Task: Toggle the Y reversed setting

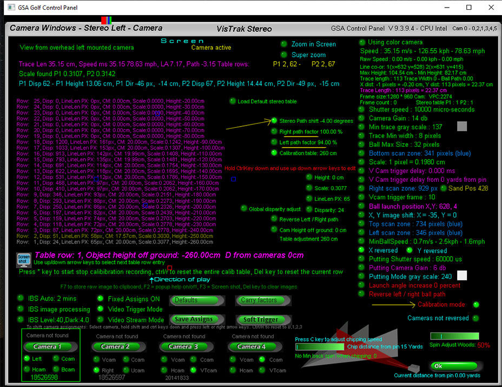Action: point(409,251)
